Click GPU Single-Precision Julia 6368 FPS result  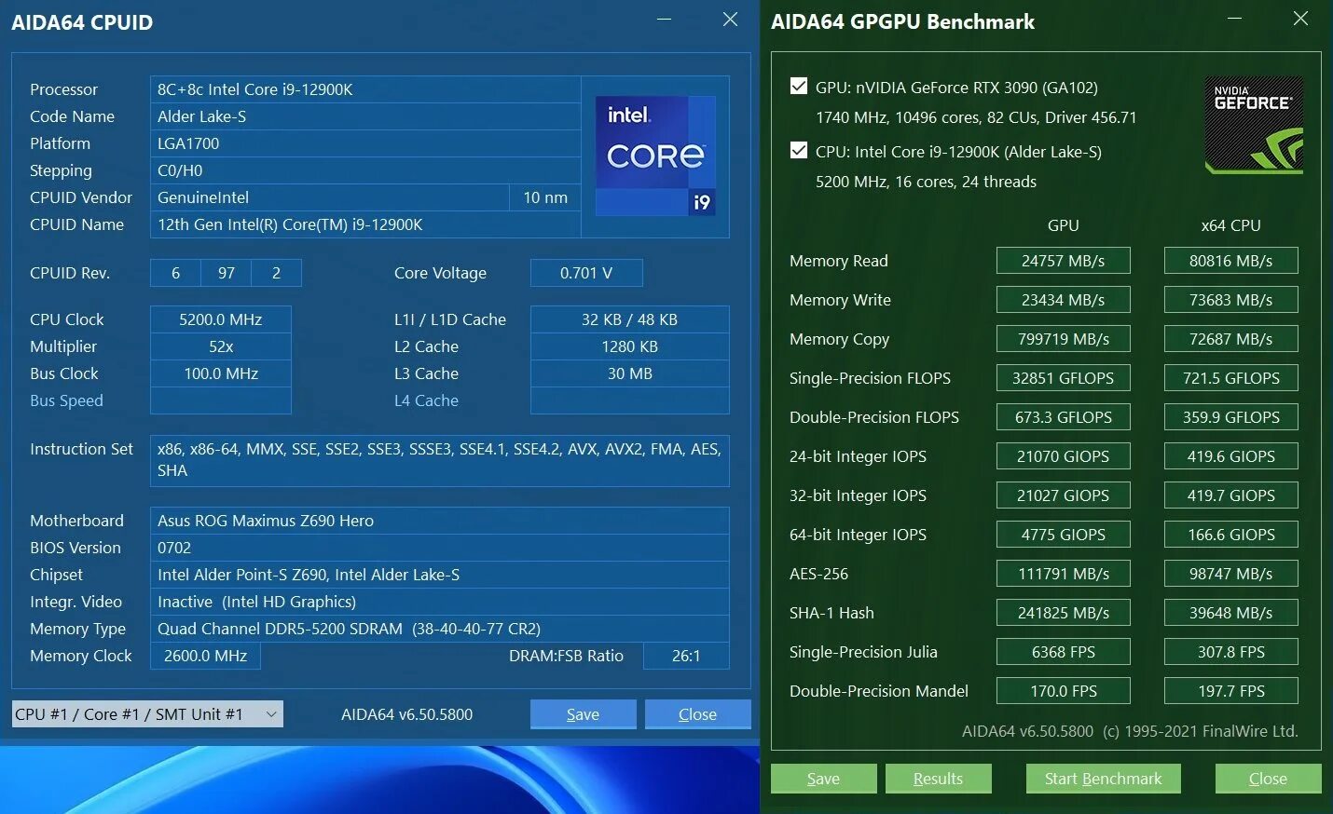(x=1064, y=652)
